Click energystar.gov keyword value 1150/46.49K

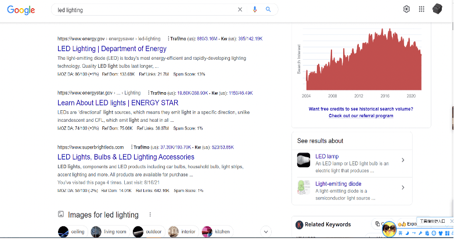[x=240, y=93]
